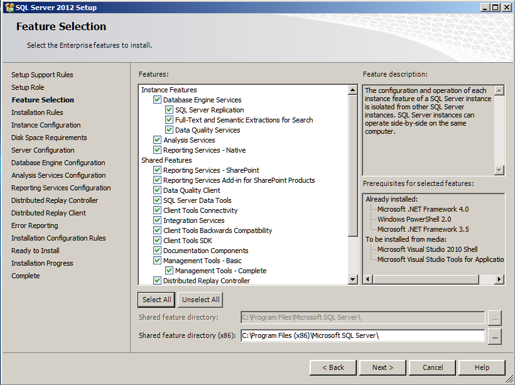Click the SQL Server Setup title bar icon
Image resolution: width=515 pixels, height=385 pixels.
[8, 7]
